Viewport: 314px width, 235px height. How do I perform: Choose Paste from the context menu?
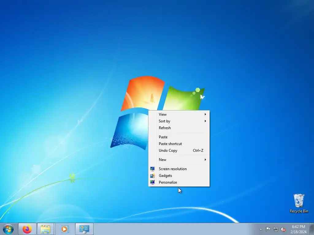pos(179,137)
